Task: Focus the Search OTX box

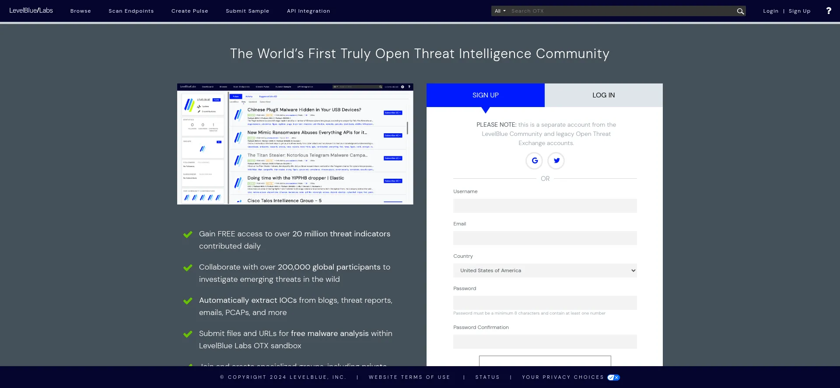Action: pyautogui.click(x=621, y=11)
